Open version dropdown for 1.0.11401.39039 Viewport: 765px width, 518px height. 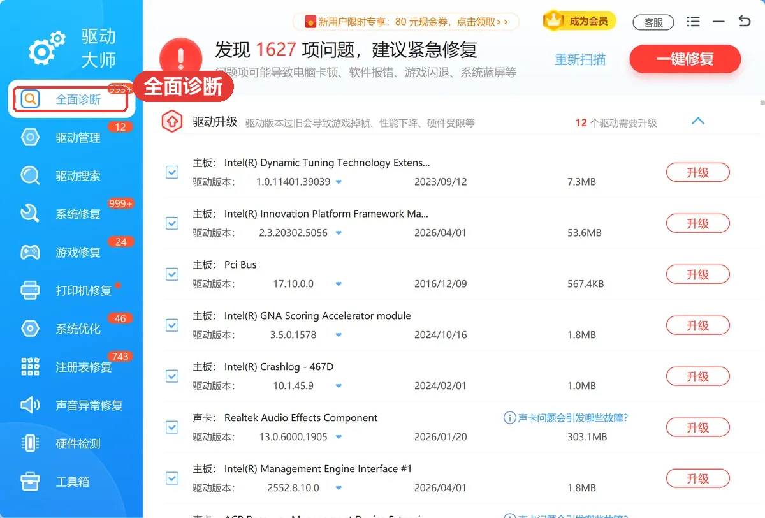339,182
